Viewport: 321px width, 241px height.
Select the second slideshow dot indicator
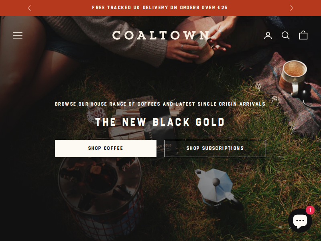click(289, 227)
